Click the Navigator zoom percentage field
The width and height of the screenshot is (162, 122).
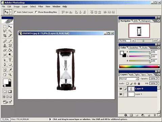(x=124, y=41)
